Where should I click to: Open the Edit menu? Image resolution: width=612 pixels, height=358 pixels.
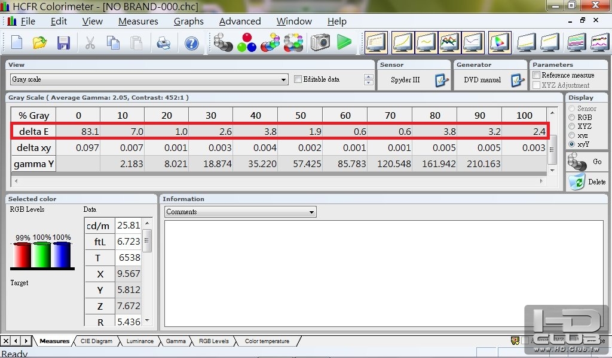[59, 21]
